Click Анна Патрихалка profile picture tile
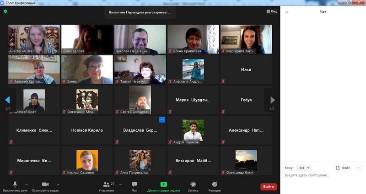Screen dimensions: 366x194 [x=140, y=160]
